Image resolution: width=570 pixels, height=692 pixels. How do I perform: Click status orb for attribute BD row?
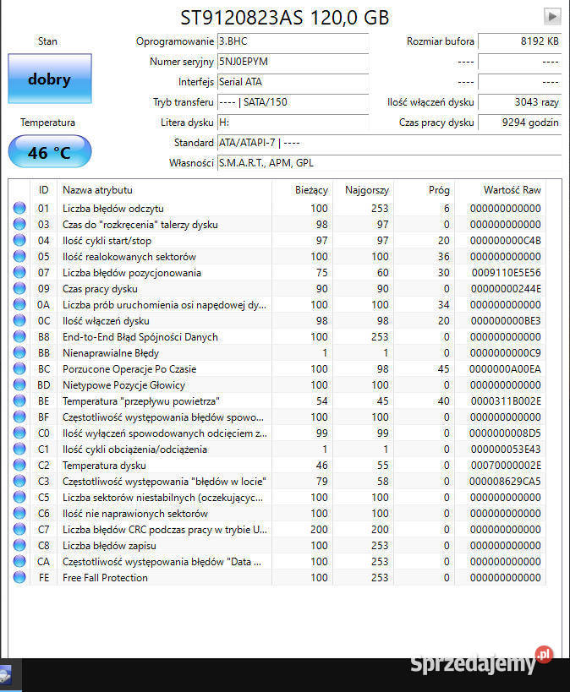click(x=19, y=384)
